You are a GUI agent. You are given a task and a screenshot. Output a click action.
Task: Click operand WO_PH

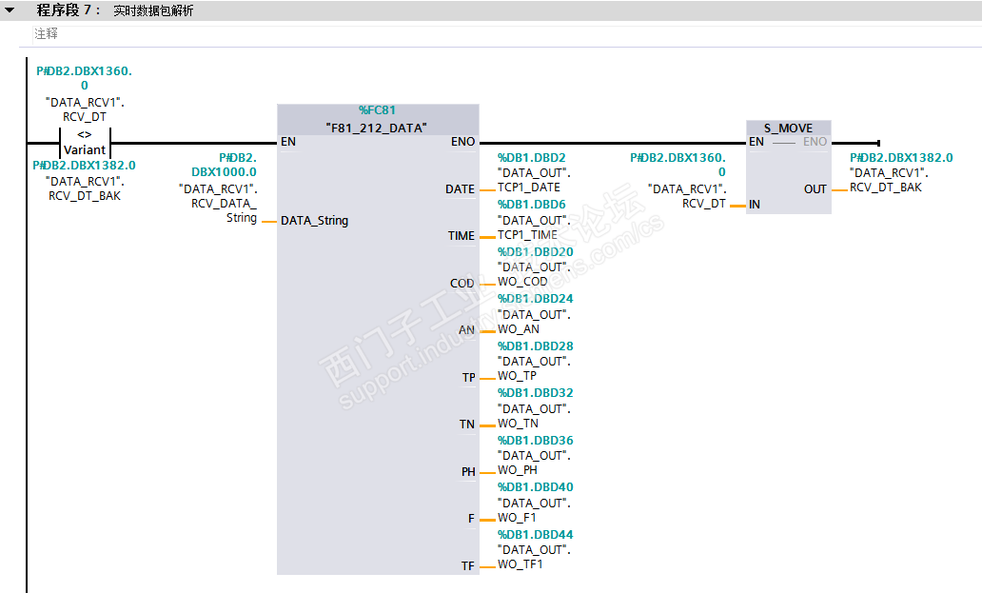click(518, 470)
